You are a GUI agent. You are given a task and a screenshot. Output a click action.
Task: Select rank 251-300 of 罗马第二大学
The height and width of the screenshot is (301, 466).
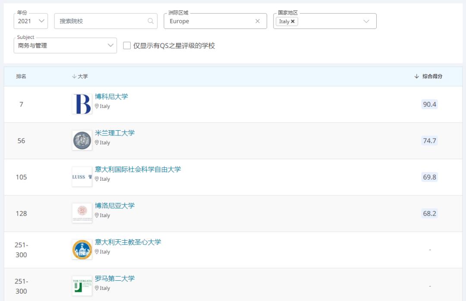pyautogui.click(x=22, y=286)
